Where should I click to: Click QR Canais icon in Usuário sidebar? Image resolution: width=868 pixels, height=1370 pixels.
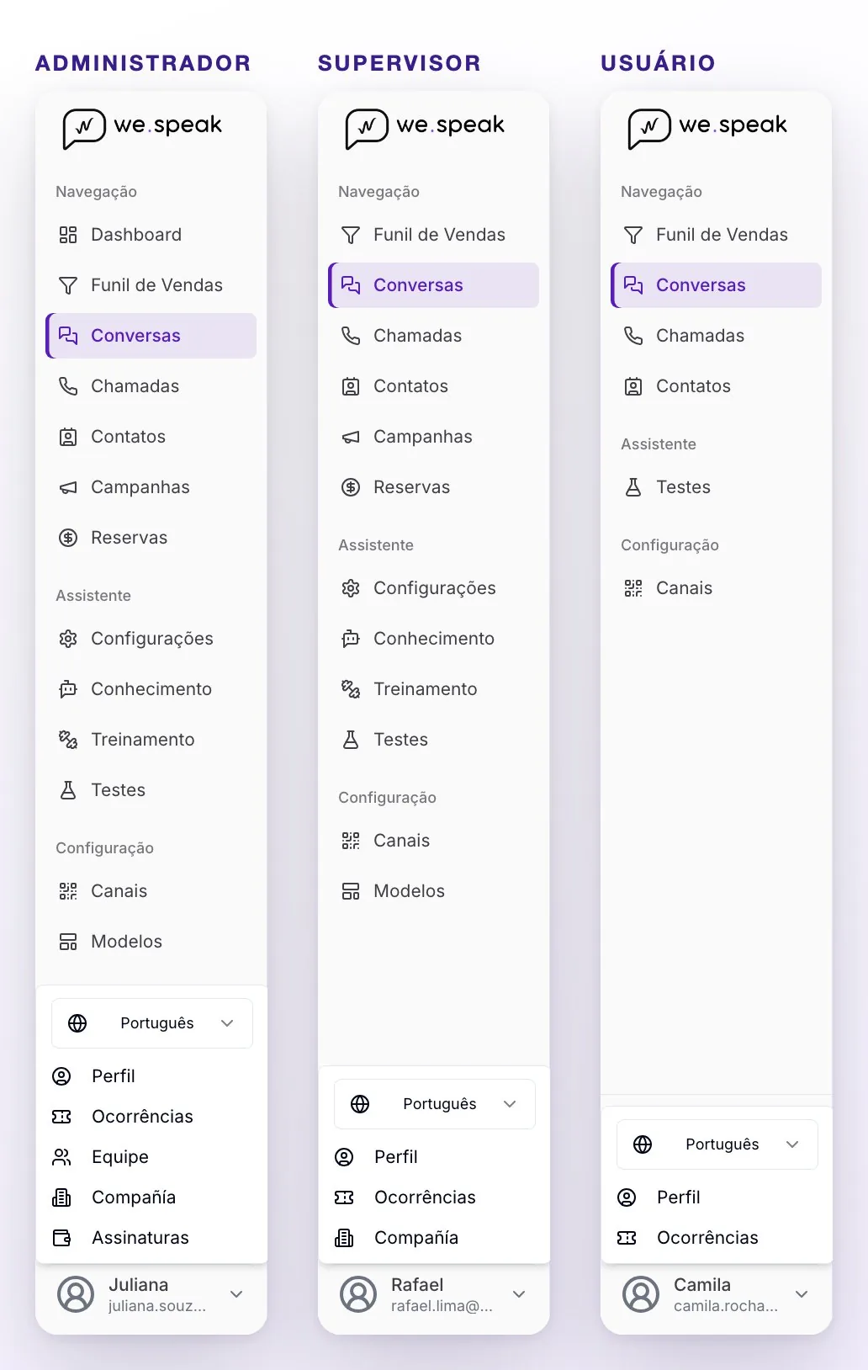633,588
